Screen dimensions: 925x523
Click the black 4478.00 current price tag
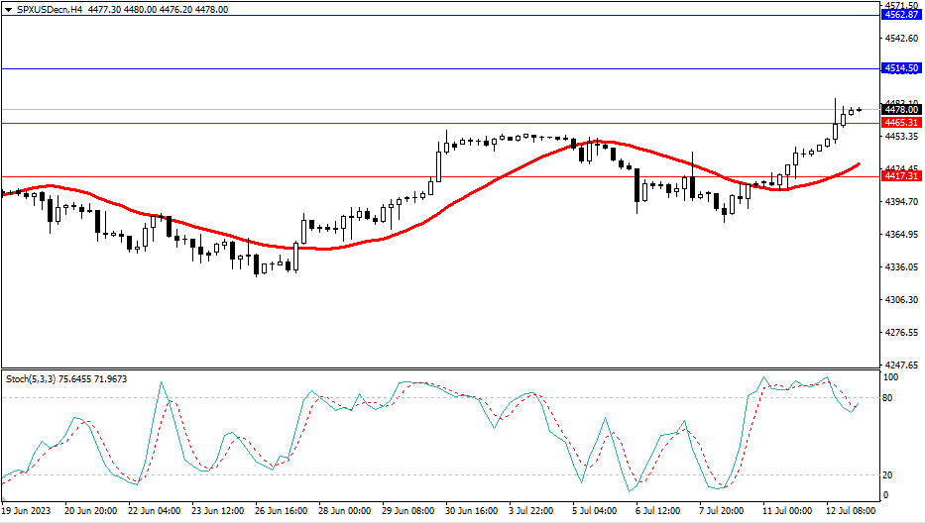point(901,110)
